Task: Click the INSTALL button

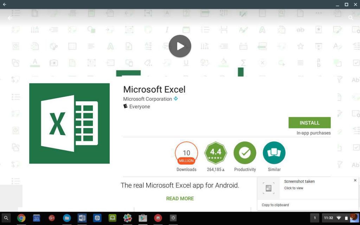Action: (x=309, y=123)
